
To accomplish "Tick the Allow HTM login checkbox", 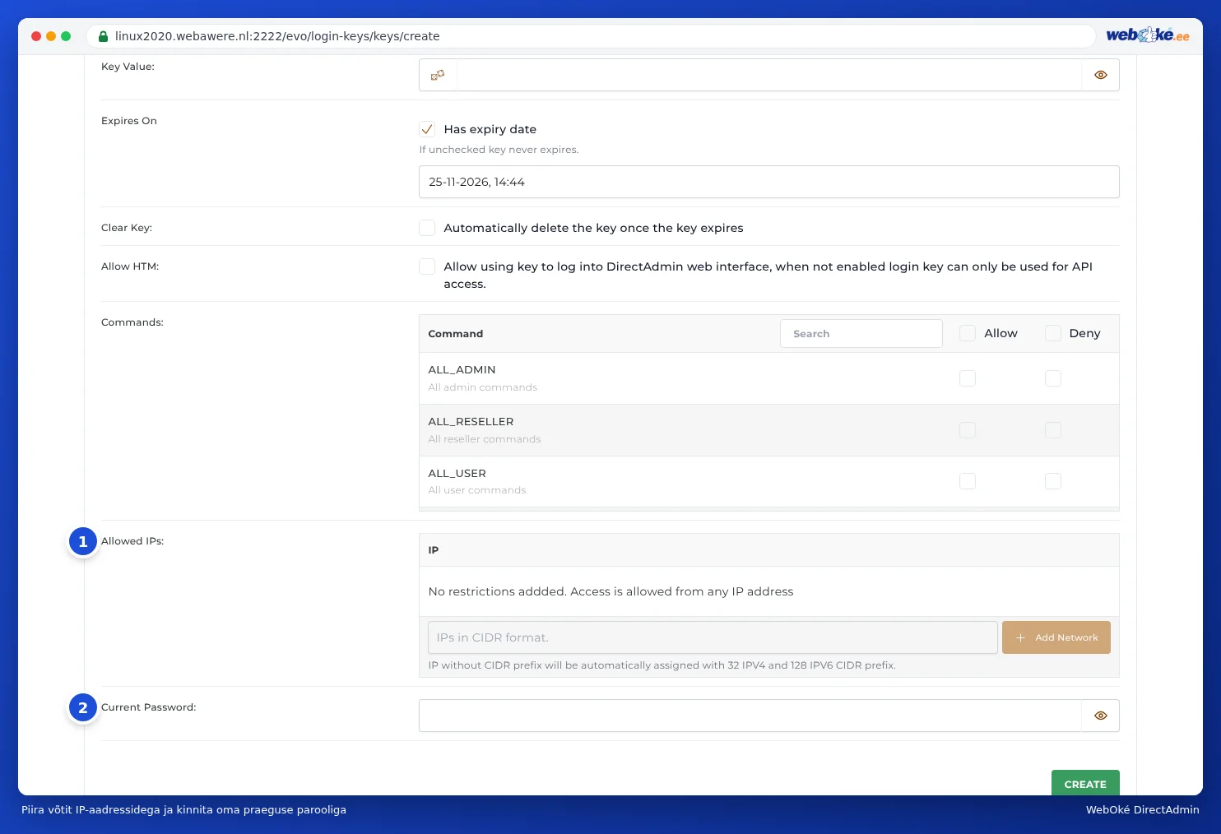I will (427, 266).
